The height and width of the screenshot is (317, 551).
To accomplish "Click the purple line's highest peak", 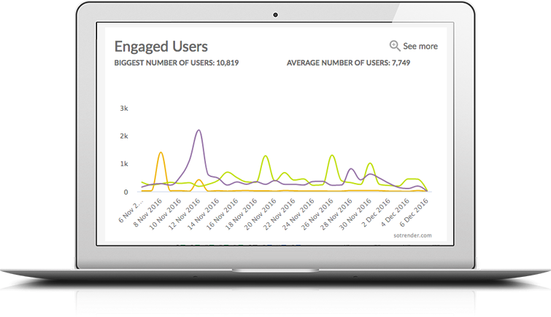I will pyautogui.click(x=199, y=130).
